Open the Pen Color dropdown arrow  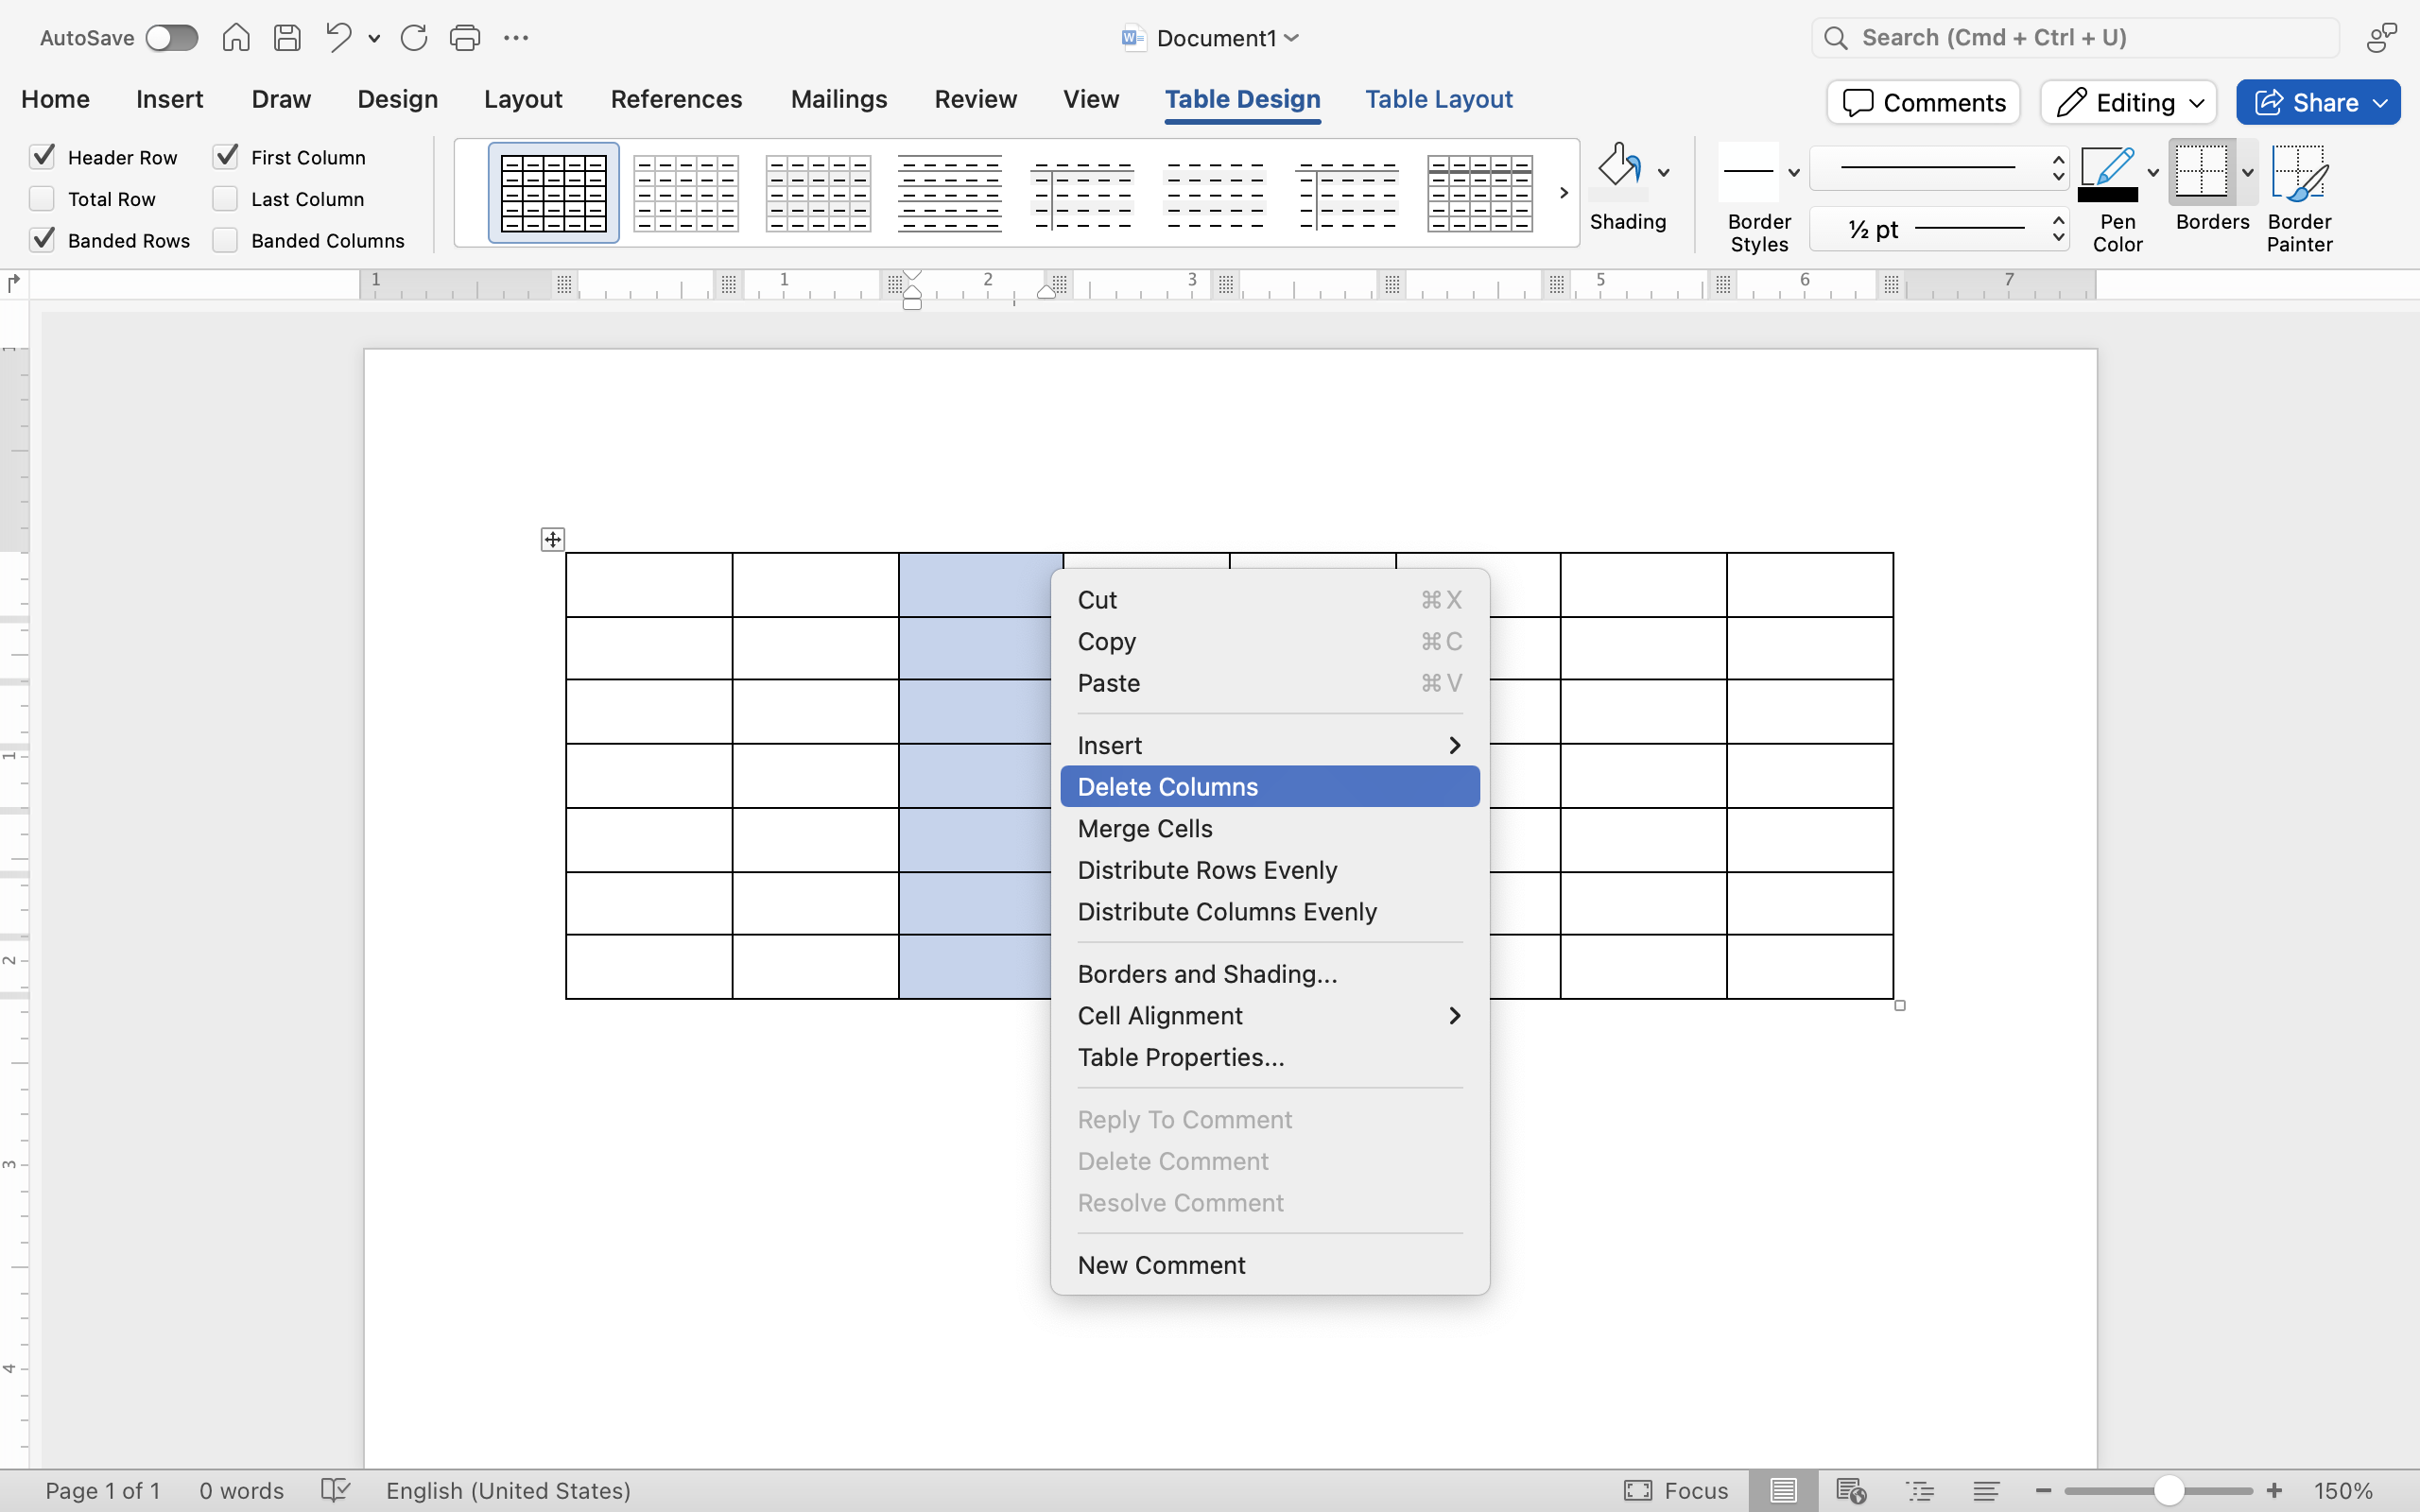(2153, 173)
